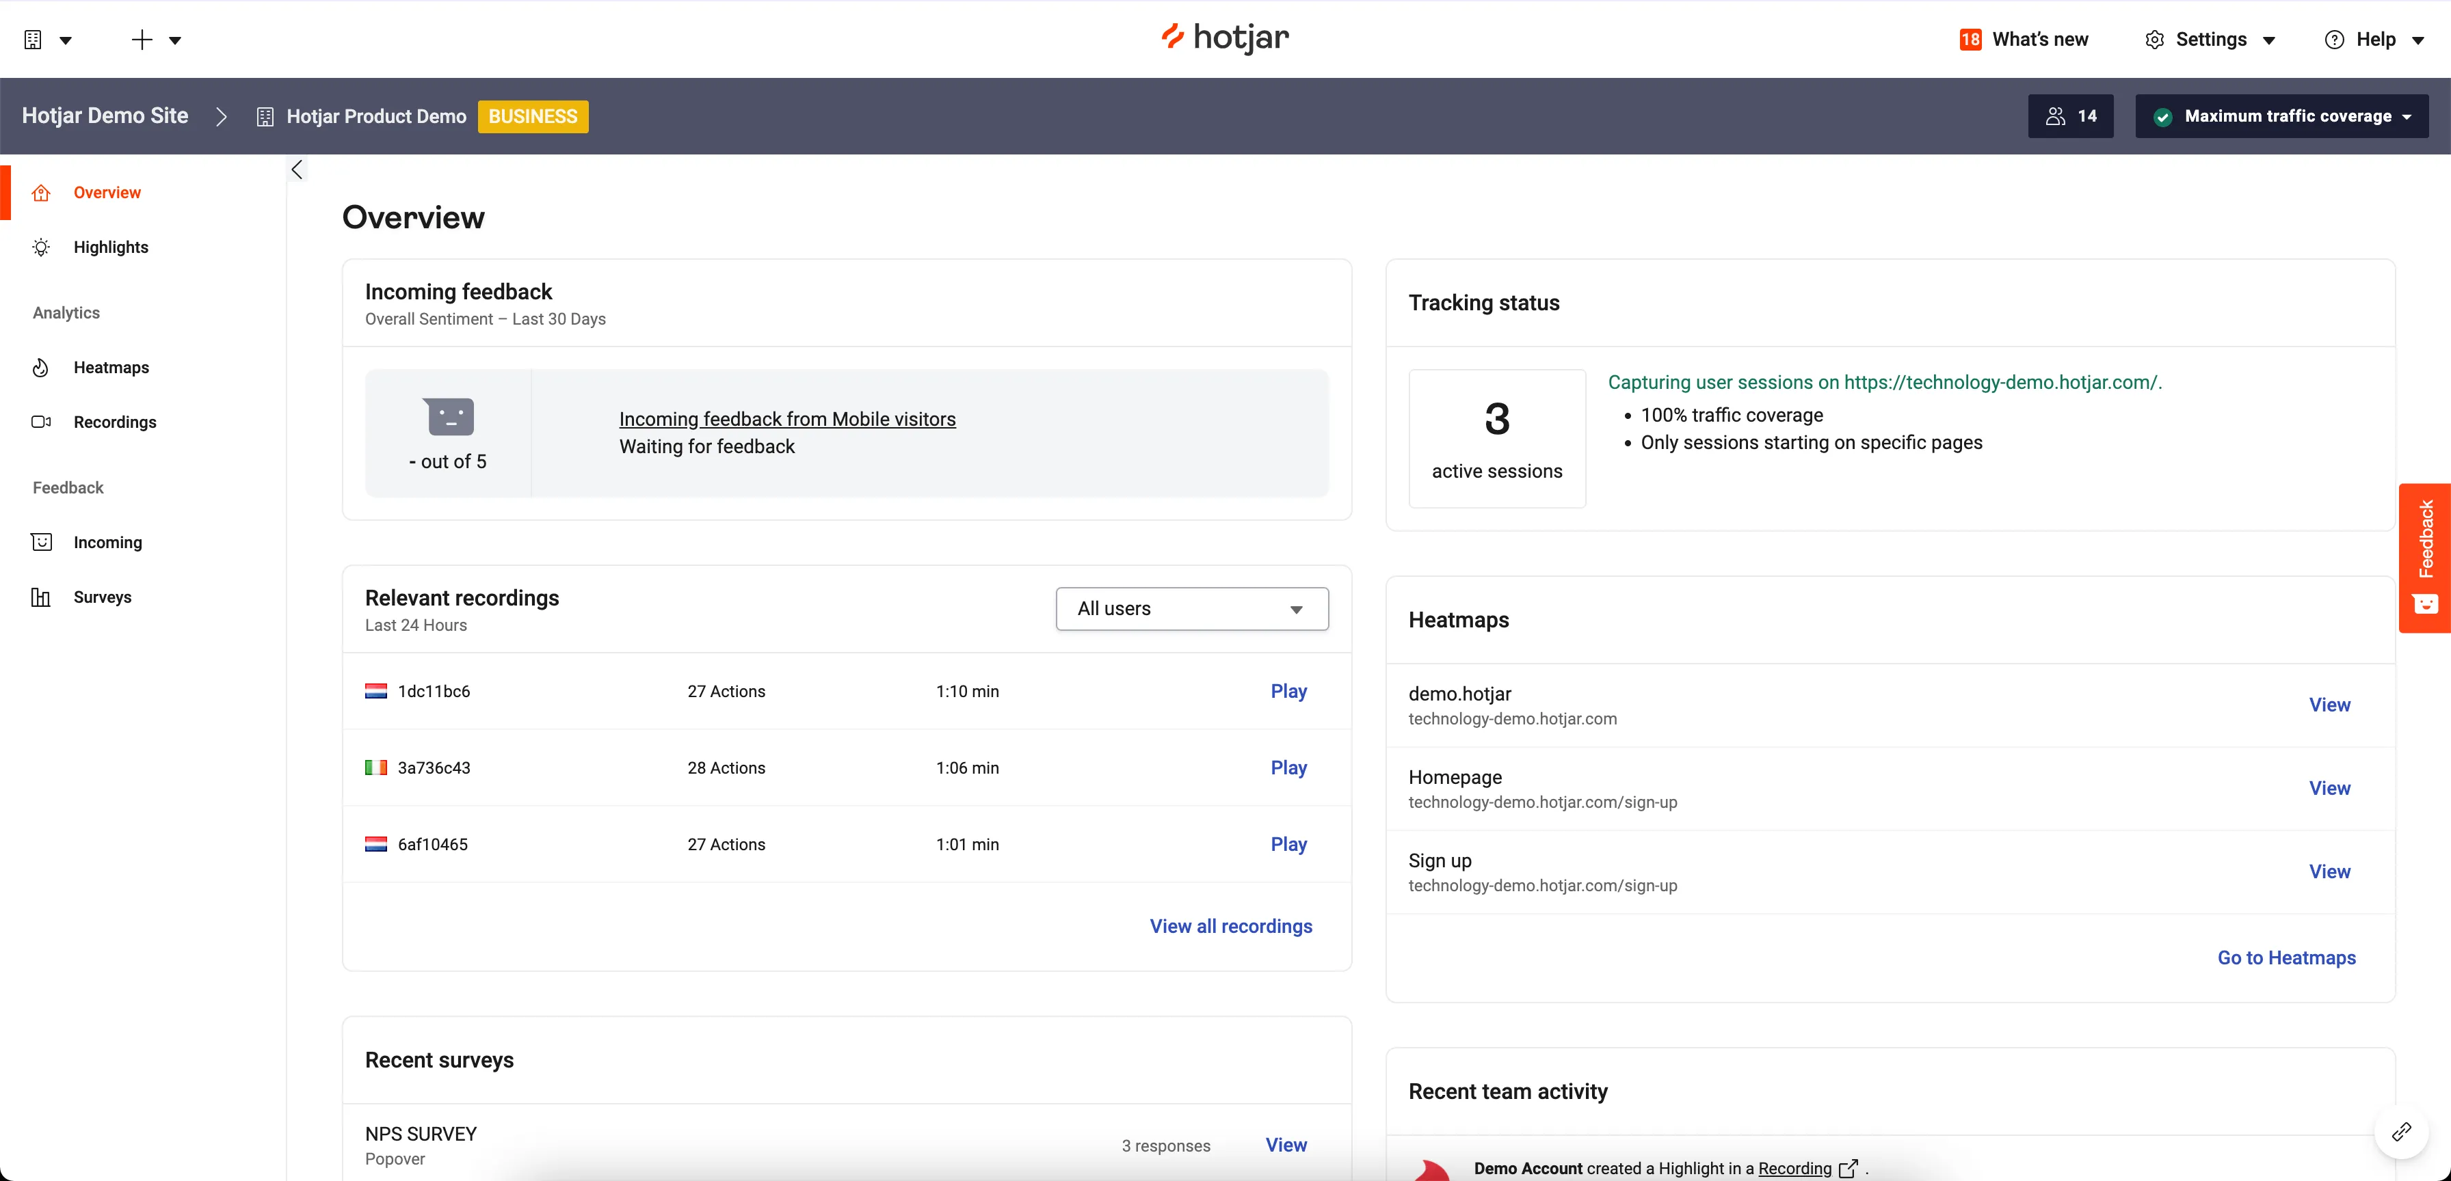
Task: Click the external link icon beside Recording
Action: [x=1848, y=1169]
